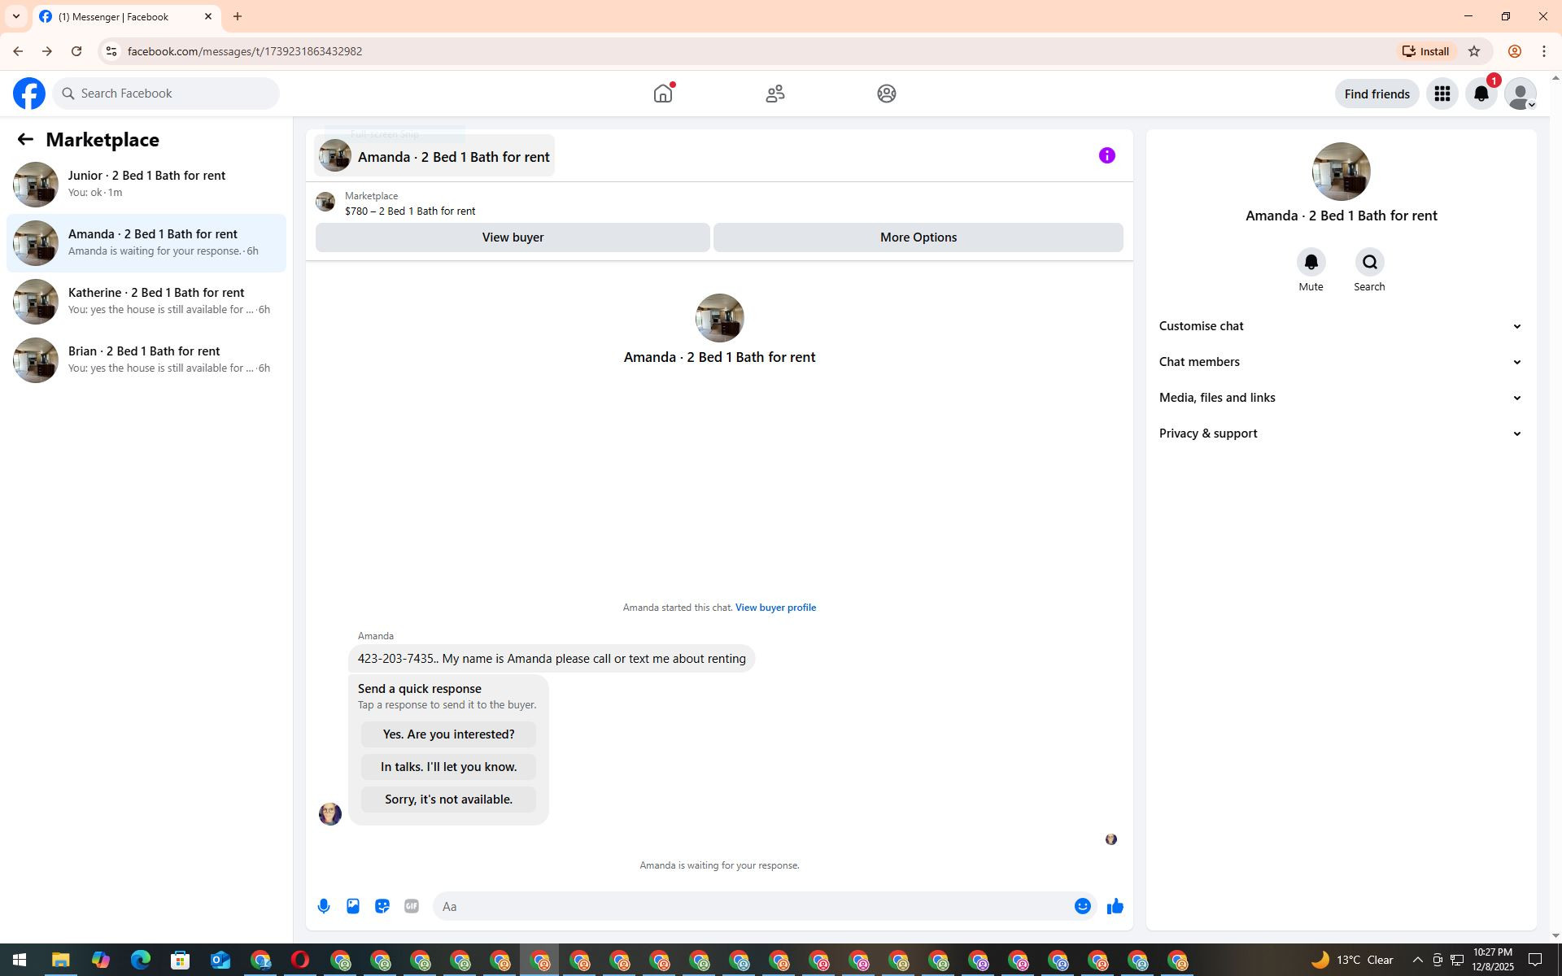Attach a photo using the image icon
1562x976 pixels.
click(353, 906)
